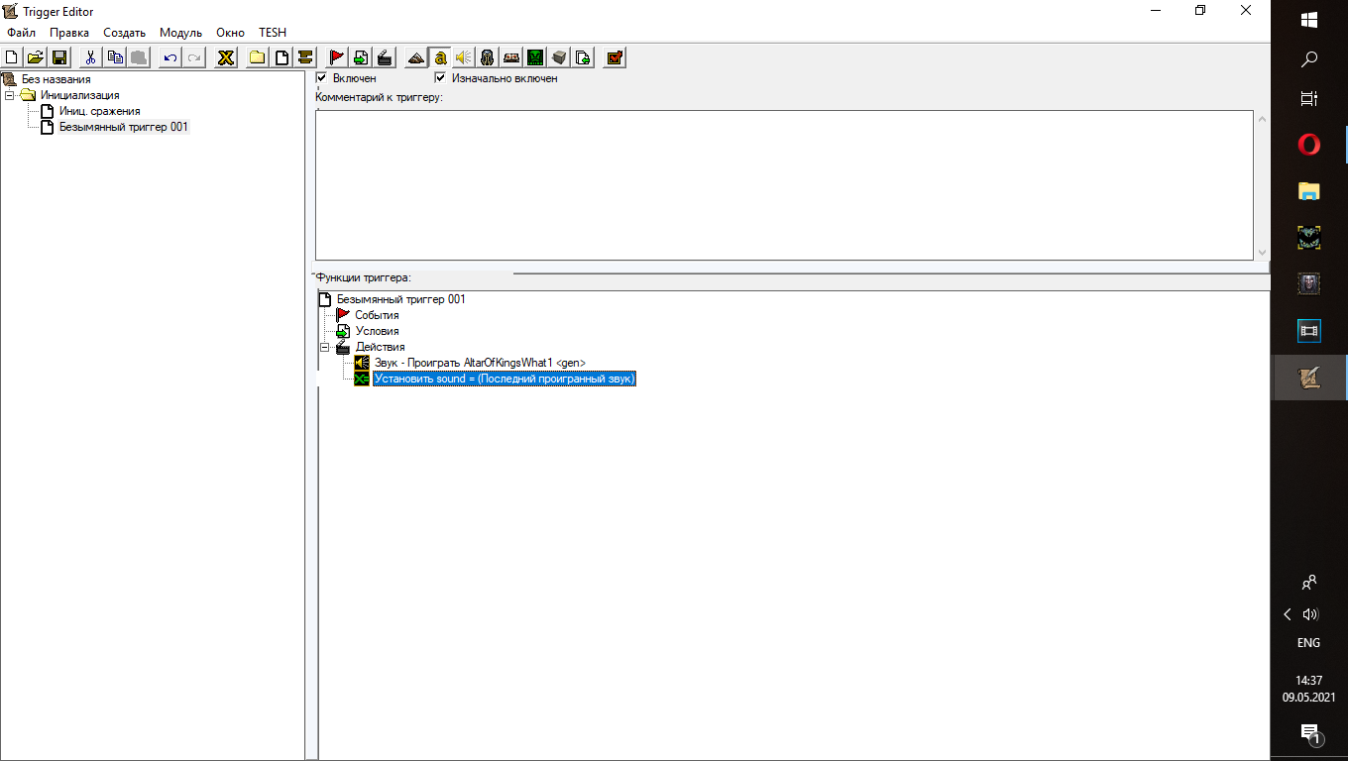Create a new trigger from toolbar
Viewport: 1348px width, 761px height.
click(x=281, y=57)
